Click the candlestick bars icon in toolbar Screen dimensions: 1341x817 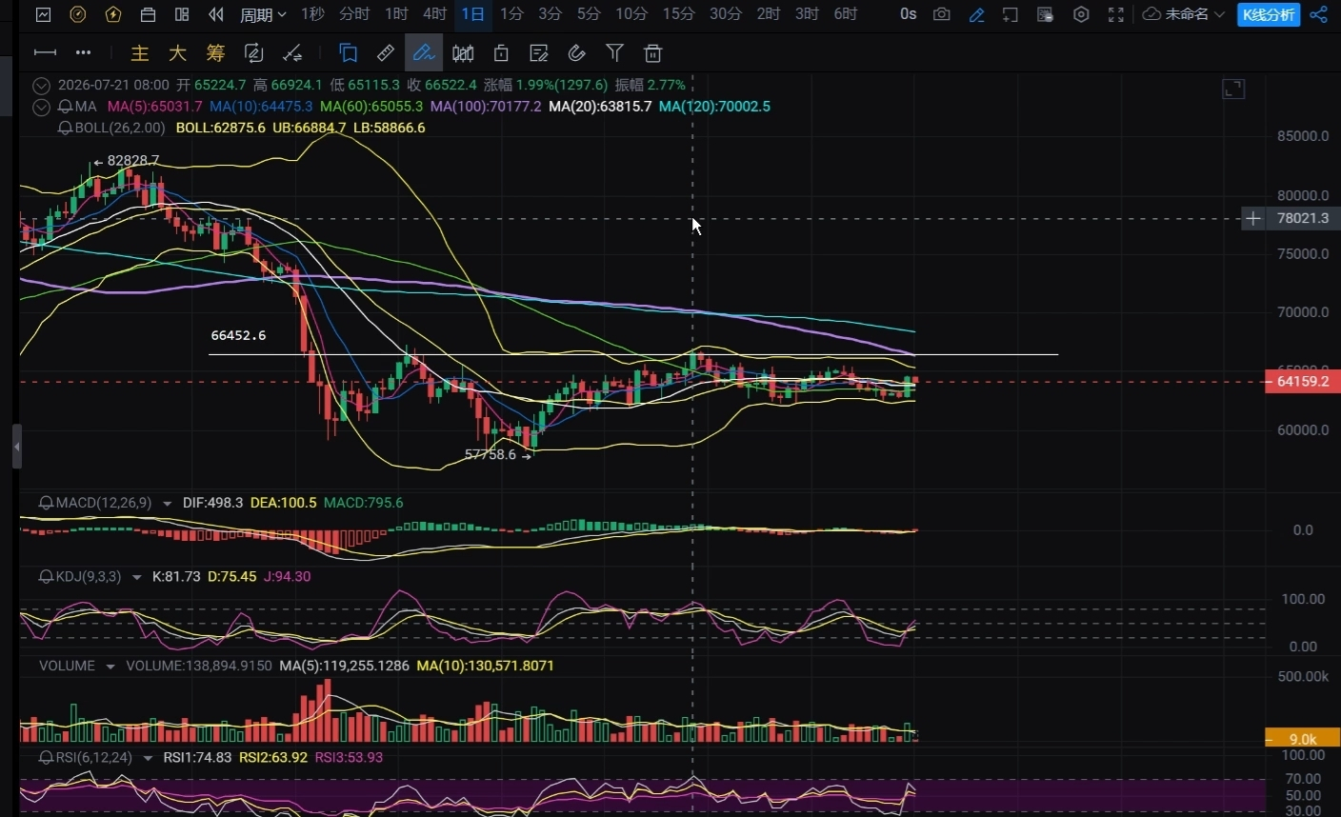463,53
